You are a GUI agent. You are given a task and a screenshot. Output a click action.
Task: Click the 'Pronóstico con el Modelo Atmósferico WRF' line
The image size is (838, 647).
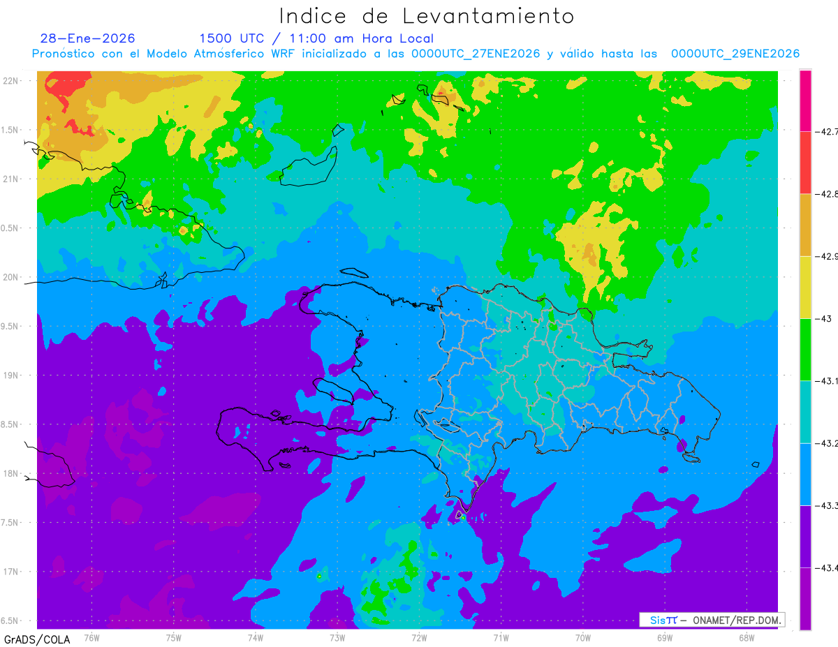(x=416, y=54)
